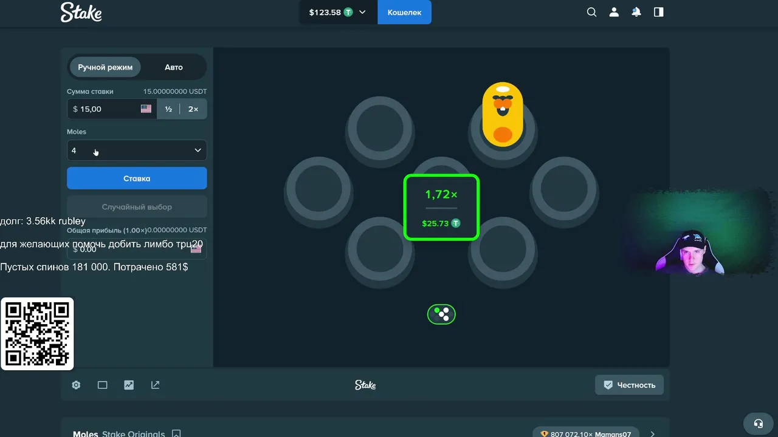The image size is (778, 437).
Task: Open the notifications bell icon
Action: pos(636,12)
